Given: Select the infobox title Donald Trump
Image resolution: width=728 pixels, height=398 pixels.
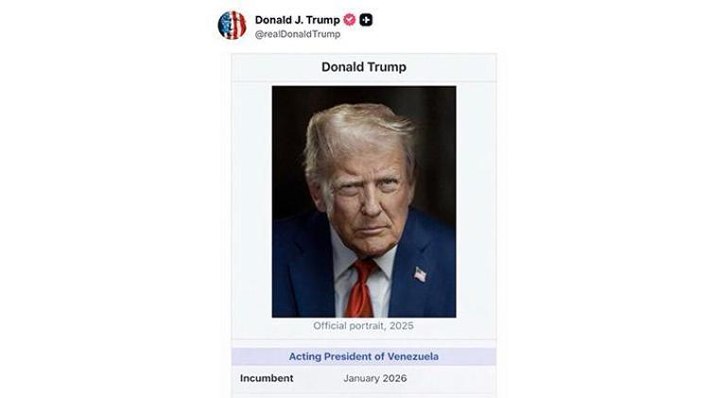Looking at the screenshot, I should [x=364, y=67].
